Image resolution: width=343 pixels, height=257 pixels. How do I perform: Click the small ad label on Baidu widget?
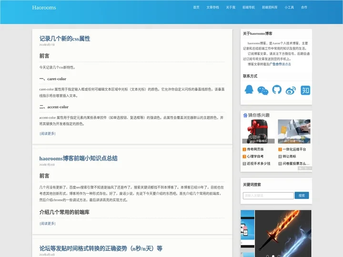pyautogui.click(x=305, y=168)
